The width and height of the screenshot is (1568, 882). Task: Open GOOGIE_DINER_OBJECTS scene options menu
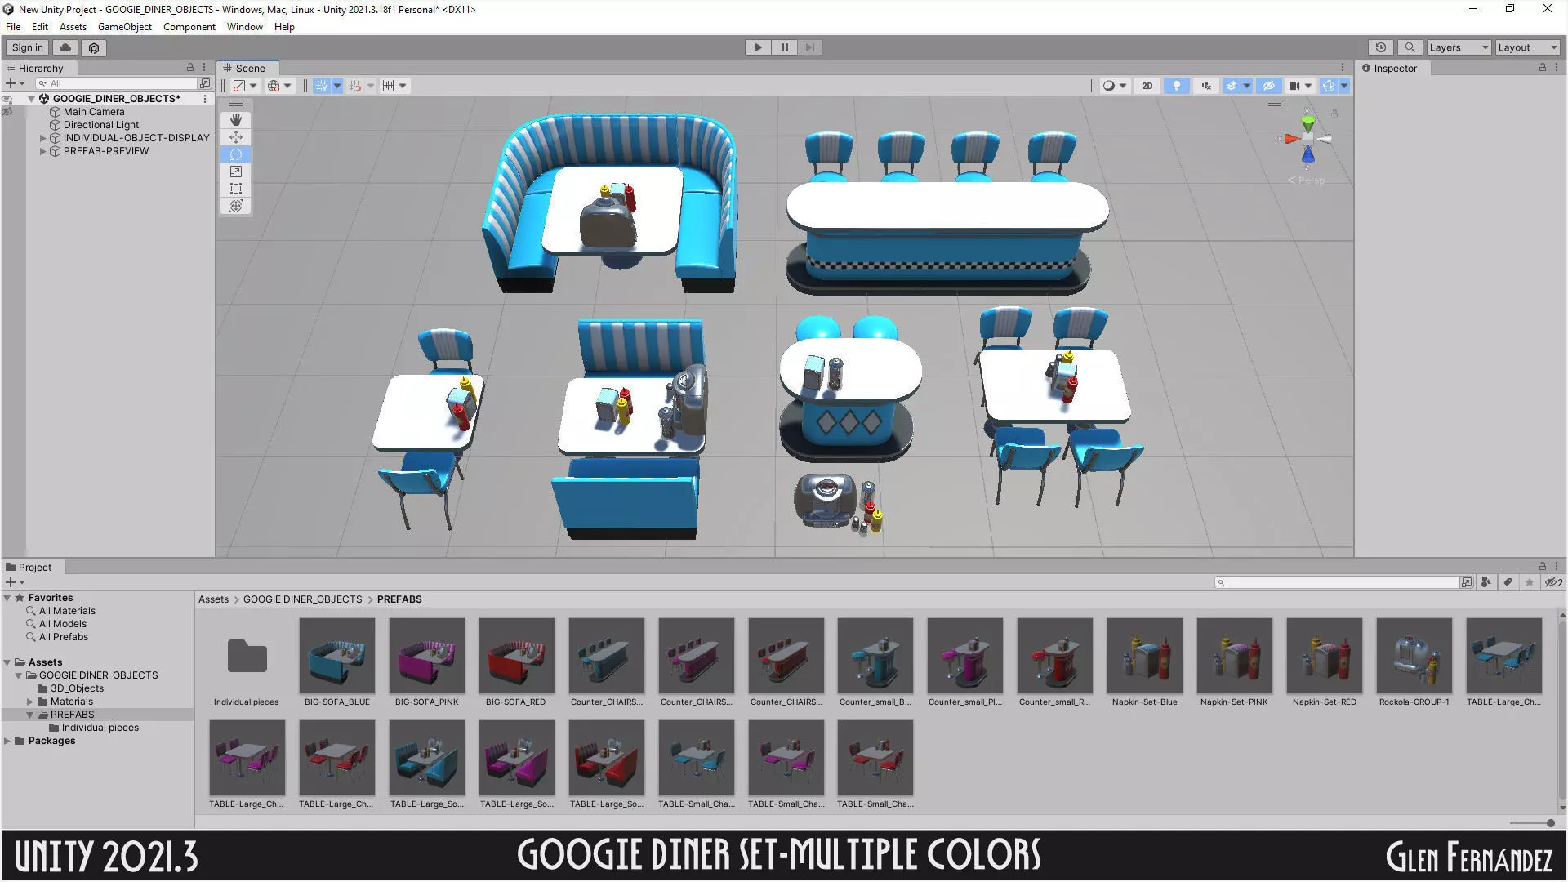click(205, 99)
